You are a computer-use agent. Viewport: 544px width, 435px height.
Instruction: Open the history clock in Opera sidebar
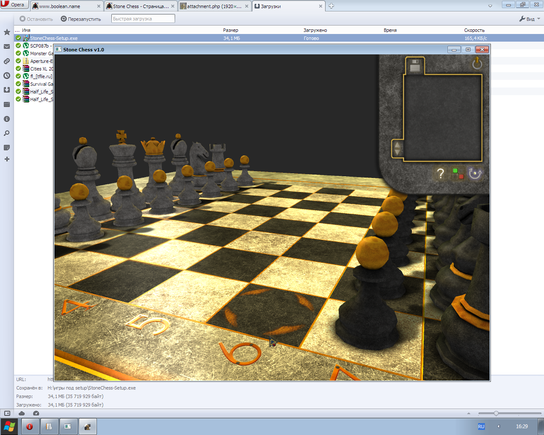pyautogui.click(x=7, y=76)
